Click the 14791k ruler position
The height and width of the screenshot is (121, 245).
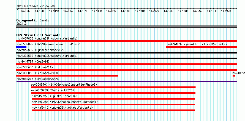click(140, 11)
